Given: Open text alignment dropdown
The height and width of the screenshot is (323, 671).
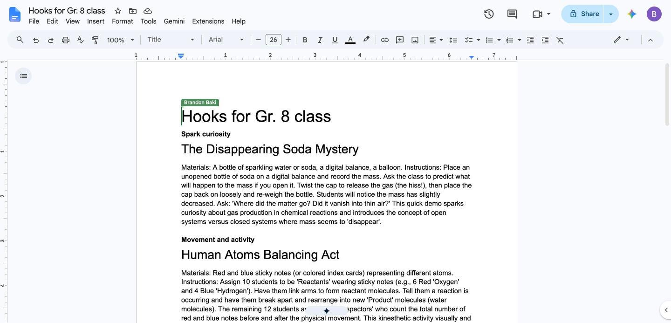Looking at the screenshot, I should tap(436, 40).
